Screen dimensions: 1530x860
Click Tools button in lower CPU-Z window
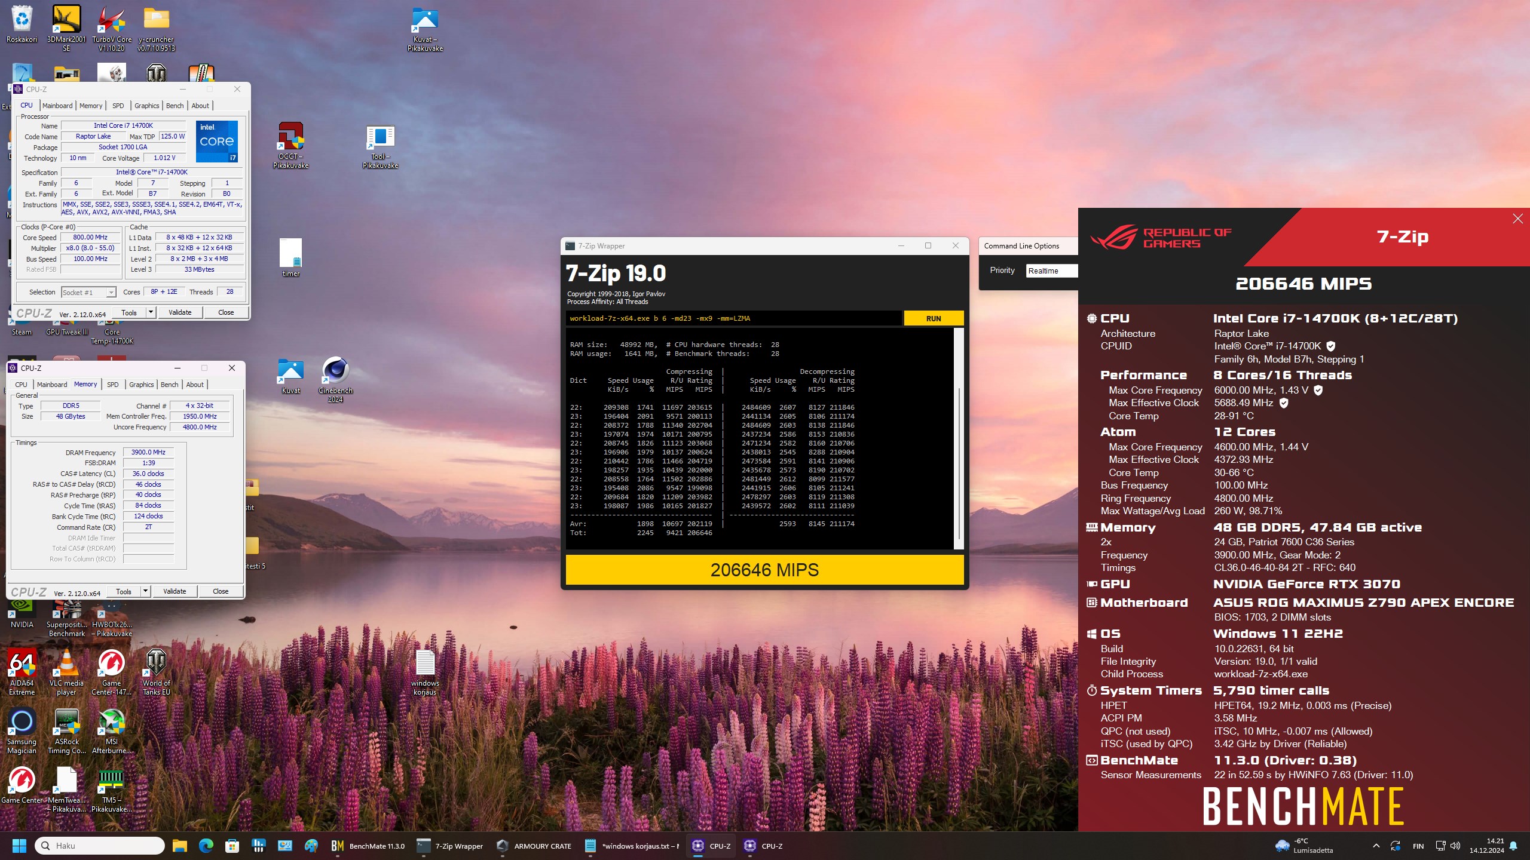point(124,591)
